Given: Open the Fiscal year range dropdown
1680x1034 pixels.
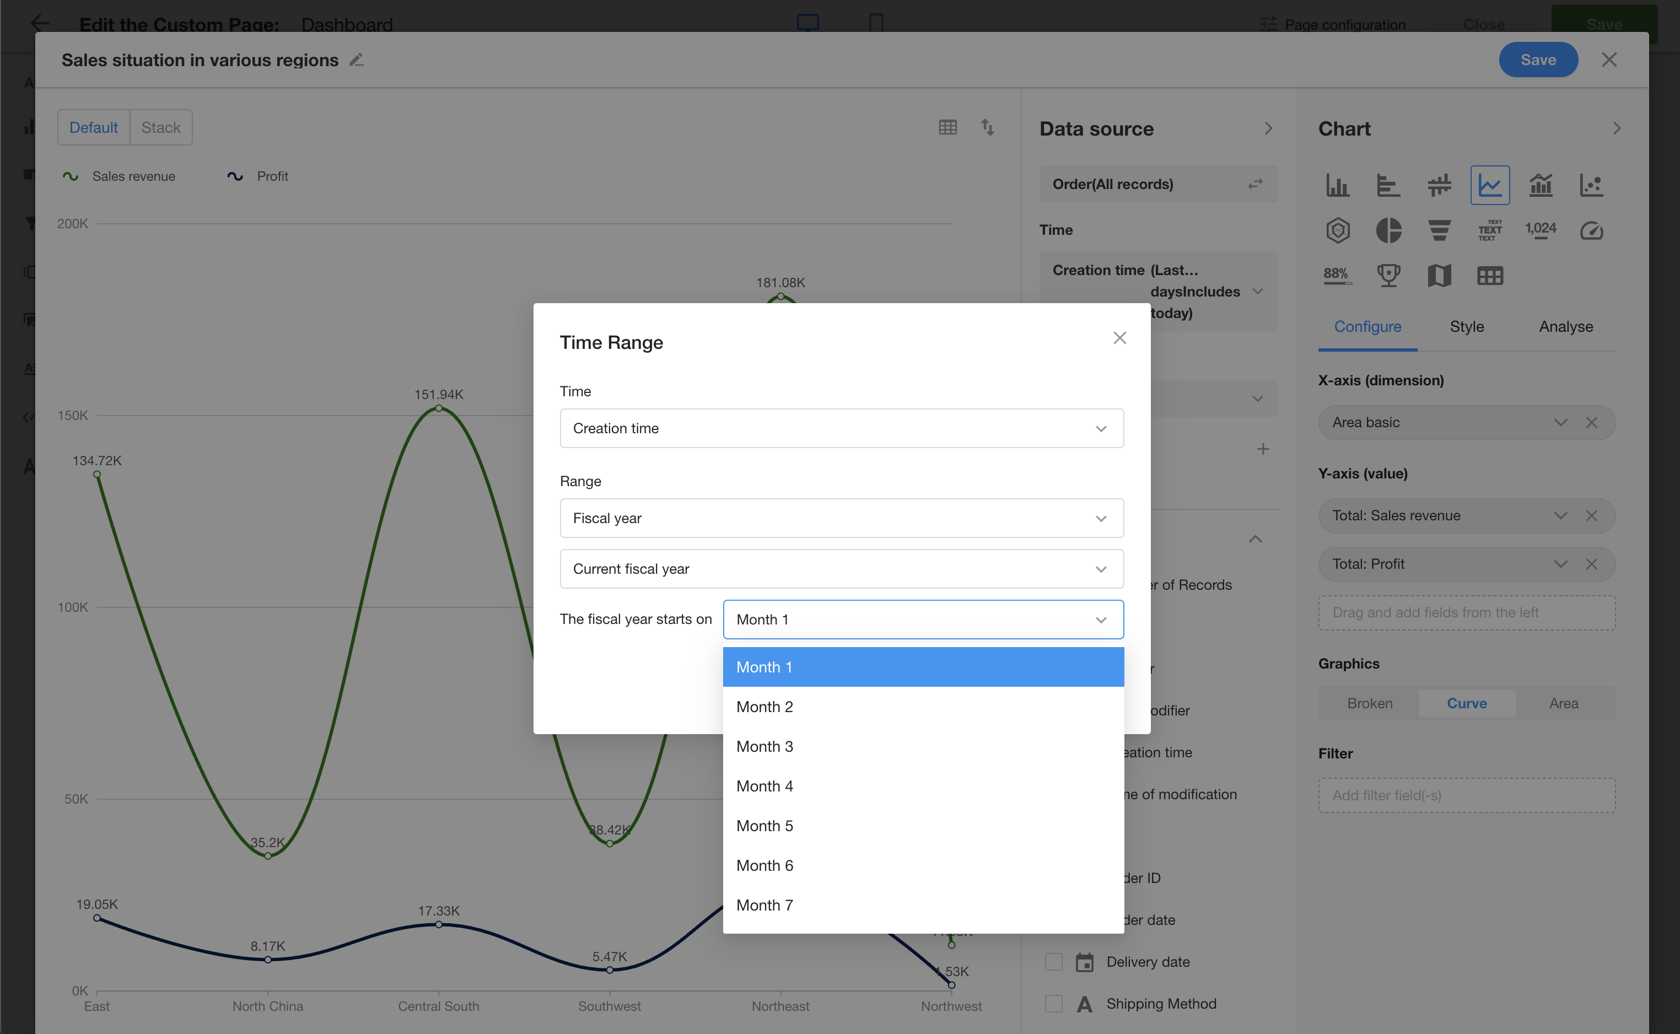Looking at the screenshot, I should coord(842,518).
